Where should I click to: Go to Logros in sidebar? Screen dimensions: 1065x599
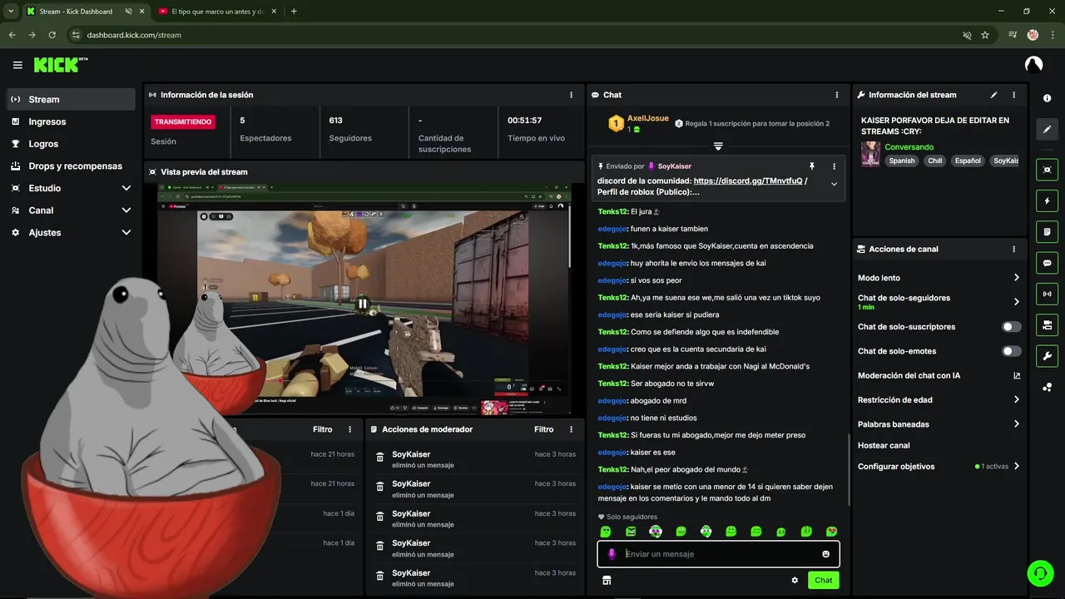coord(71,144)
